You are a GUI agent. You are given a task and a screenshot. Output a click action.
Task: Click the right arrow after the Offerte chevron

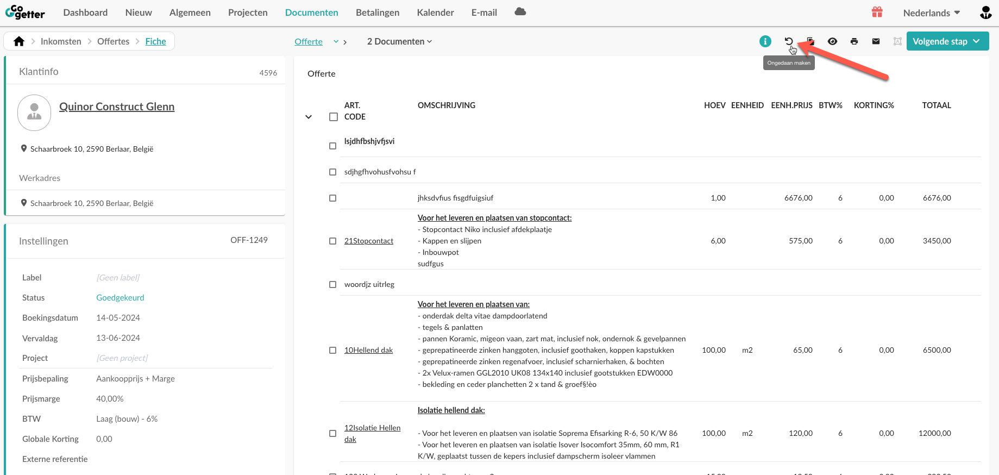click(345, 42)
